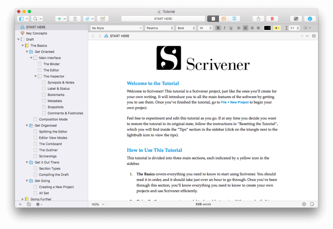Open the font size 14 dropdown

tap(205, 28)
